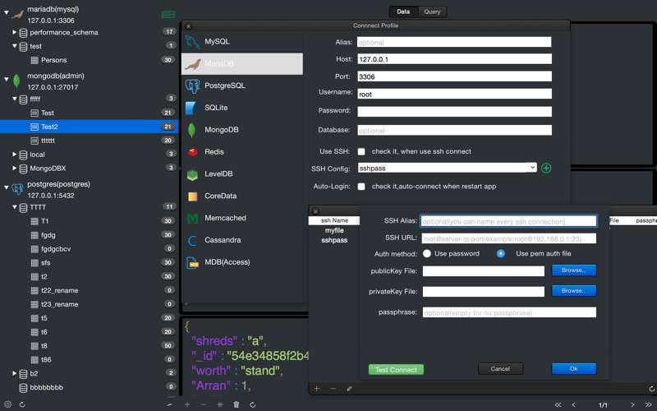657x411 pixels.
Task: Focus the SSH URL field
Action: [x=508, y=238]
